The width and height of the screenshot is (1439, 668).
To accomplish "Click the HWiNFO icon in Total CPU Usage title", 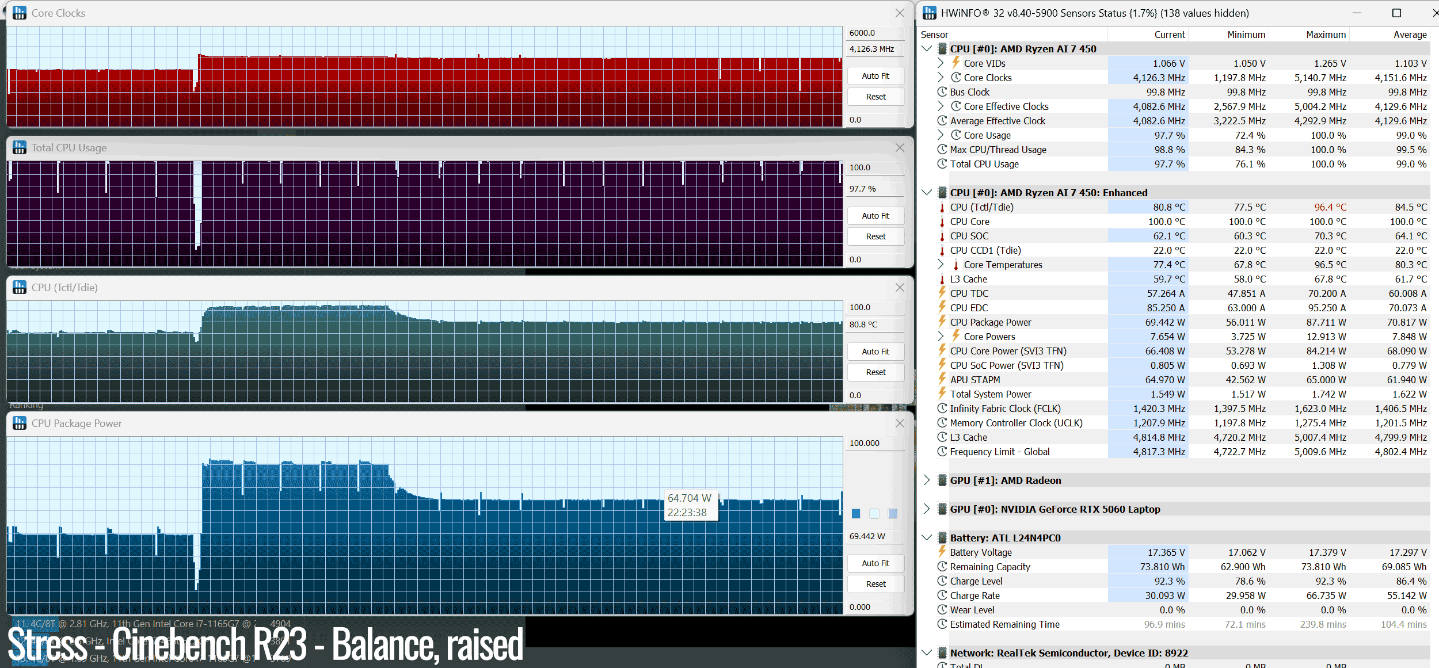I will 20,147.
